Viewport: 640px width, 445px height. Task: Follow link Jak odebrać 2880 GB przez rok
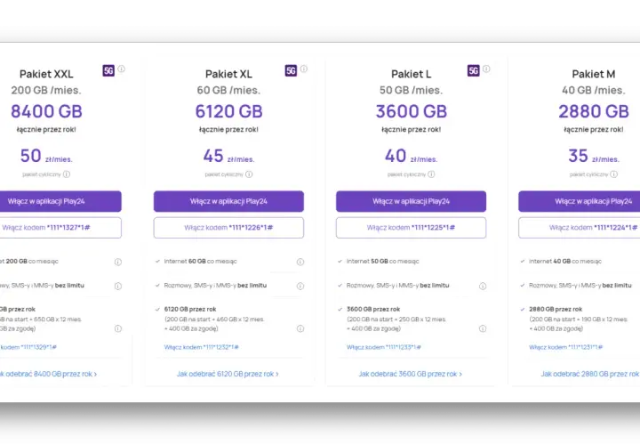coord(590,374)
